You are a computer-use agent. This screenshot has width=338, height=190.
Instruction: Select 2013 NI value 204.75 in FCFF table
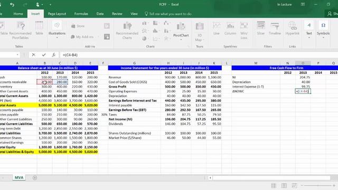[x=303, y=78]
